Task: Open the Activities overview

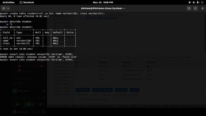Action: 8,2
